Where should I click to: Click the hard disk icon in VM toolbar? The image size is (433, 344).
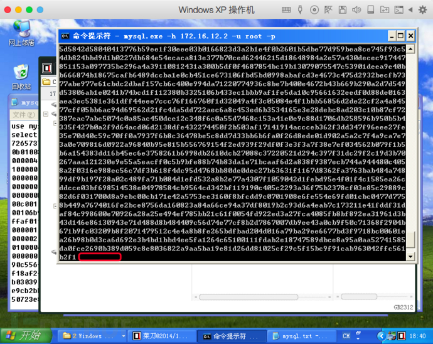pos(371,10)
